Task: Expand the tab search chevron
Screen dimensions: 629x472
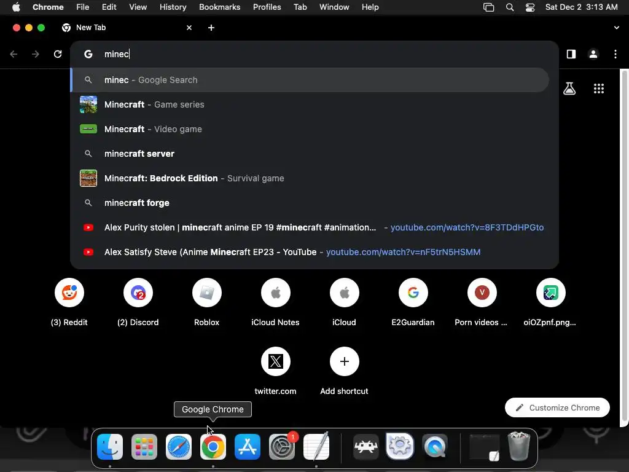Action: click(x=617, y=28)
